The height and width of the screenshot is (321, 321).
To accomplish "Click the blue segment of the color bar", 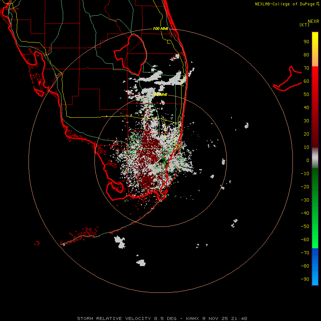I will 315,266.
